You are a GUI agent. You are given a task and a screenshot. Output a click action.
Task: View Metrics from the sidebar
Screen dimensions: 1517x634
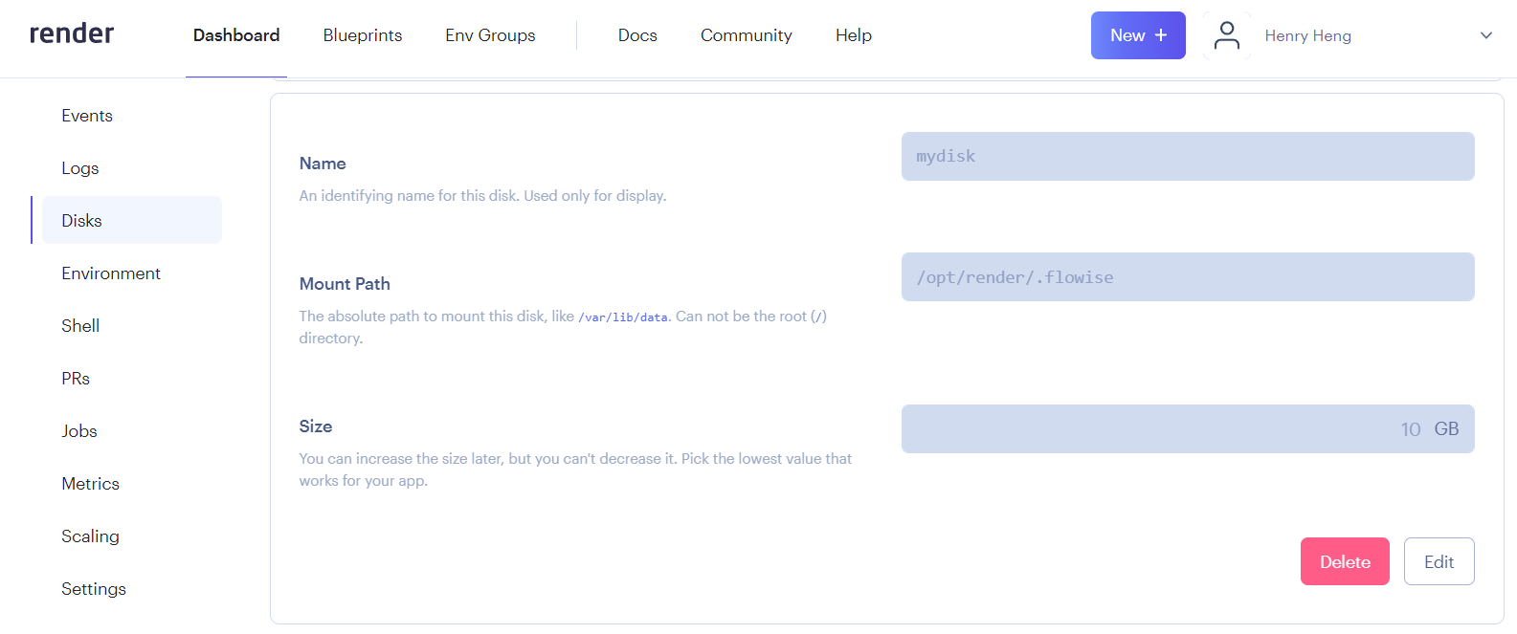(x=91, y=484)
